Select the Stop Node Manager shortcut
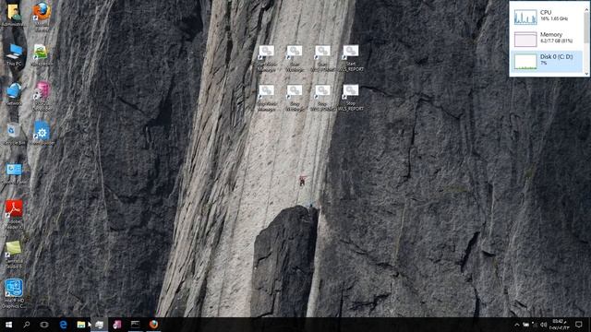Image resolution: width=591 pixels, height=332 pixels. coord(267,98)
